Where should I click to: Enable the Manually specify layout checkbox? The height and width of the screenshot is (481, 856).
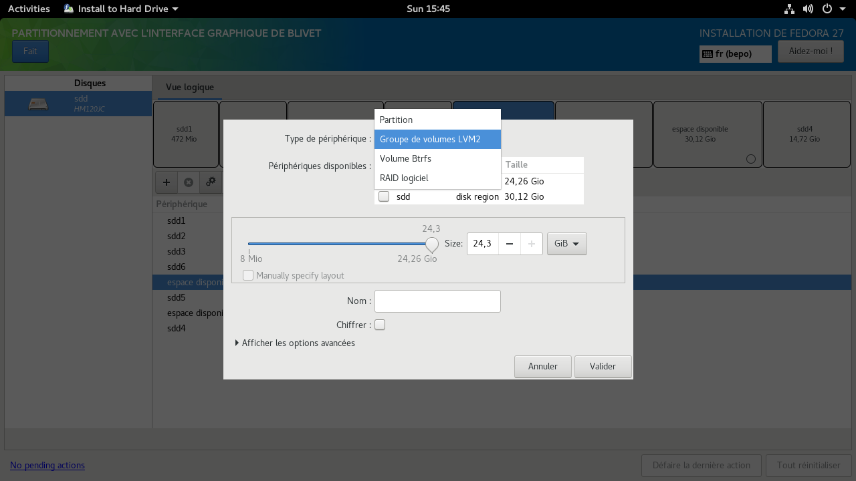[248, 275]
